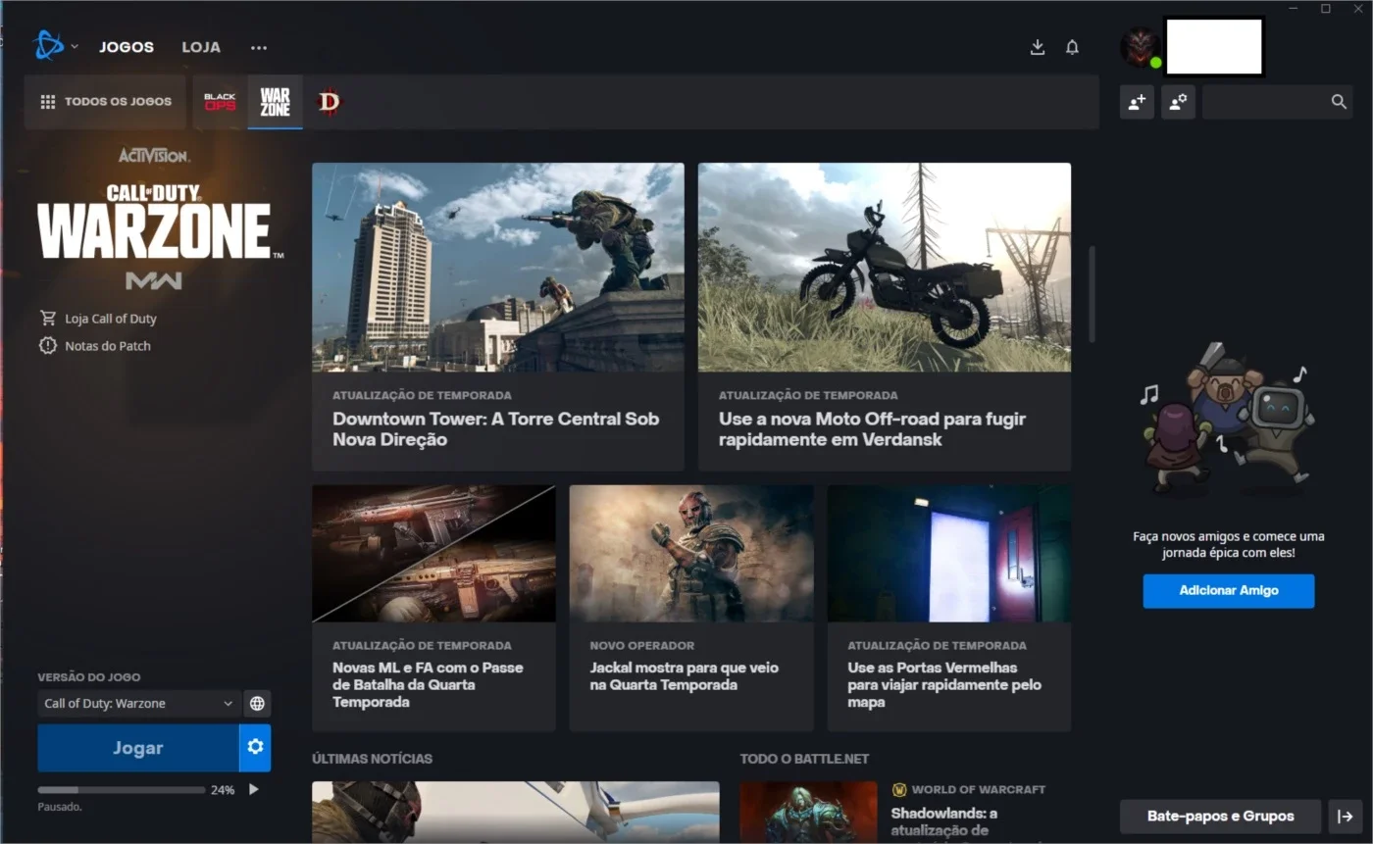
Task: Maximize the Battle.net window
Action: (x=1326, y=9)
